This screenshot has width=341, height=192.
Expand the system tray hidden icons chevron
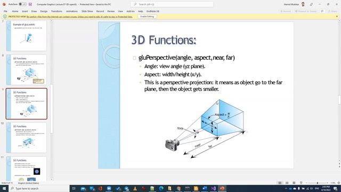286,188
